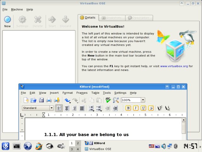Save the document with the floppy icon
The height and width of the screenshot is (152, 202).
tap(41, 100)
